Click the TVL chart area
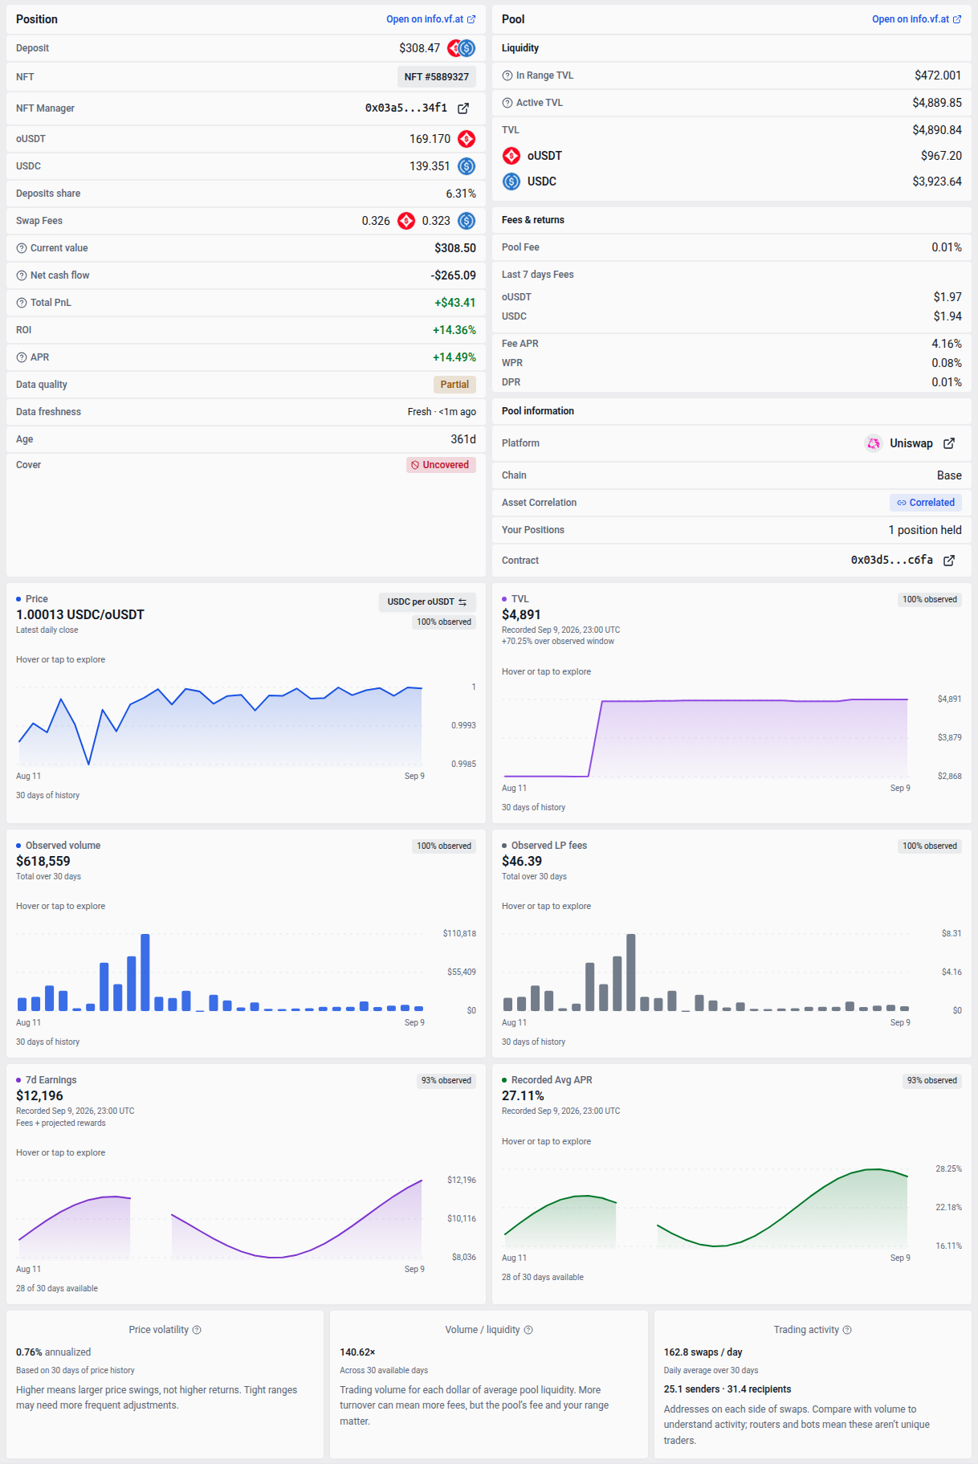Viewport: 978px width, 1464px height. (x=706, y=737)
